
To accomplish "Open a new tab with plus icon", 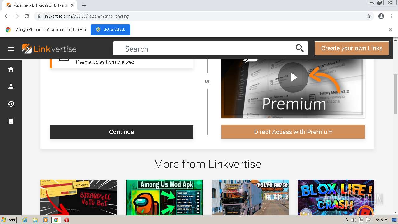I will [84, 5].
